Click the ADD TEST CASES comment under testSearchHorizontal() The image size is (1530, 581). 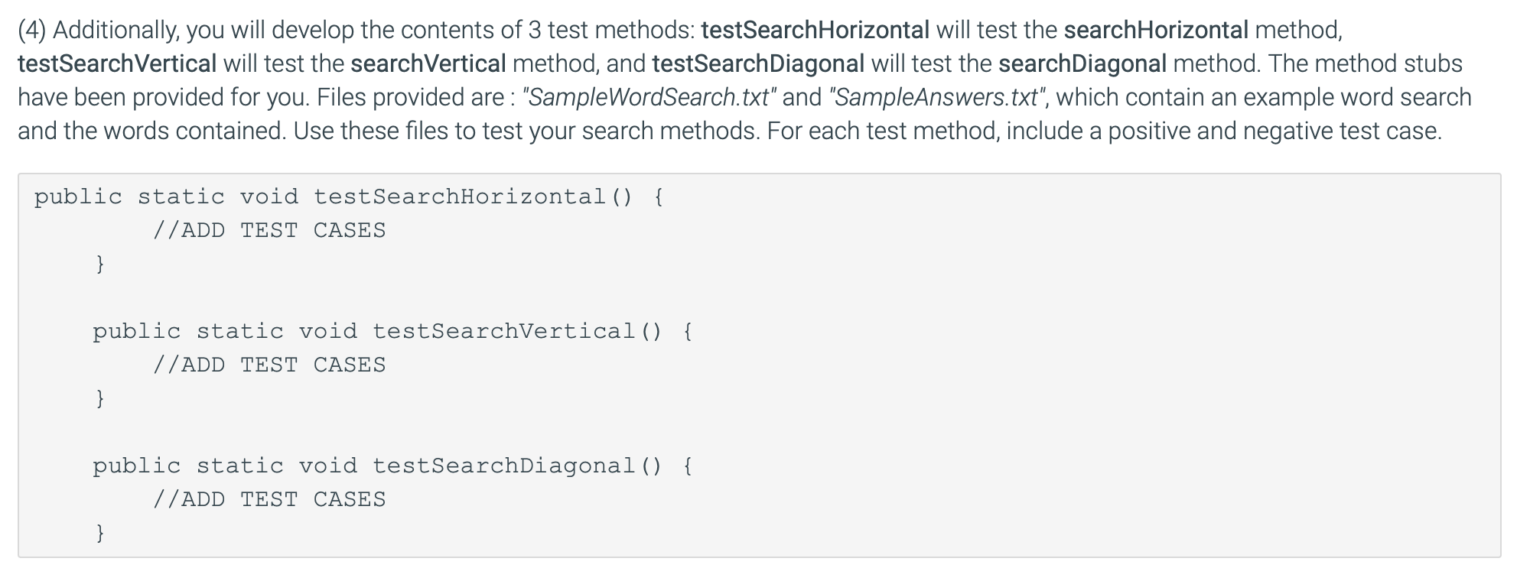(x=269, y=230)
